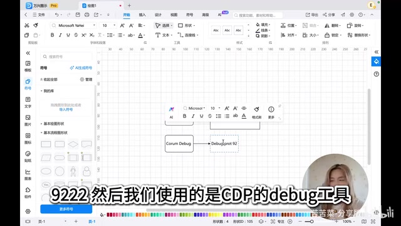The image size is (401, 226).
Task: Toggle Bold in the ribbon
Action: pyautogui.click(x=52, y=35)
